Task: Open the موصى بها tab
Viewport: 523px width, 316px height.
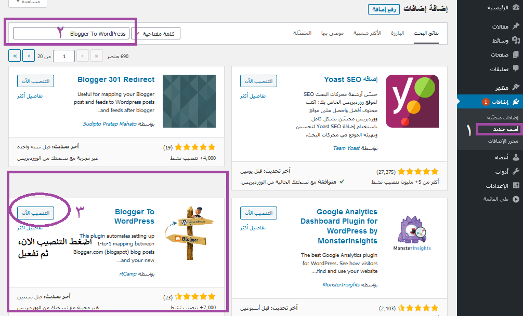Action: (333, 33)
